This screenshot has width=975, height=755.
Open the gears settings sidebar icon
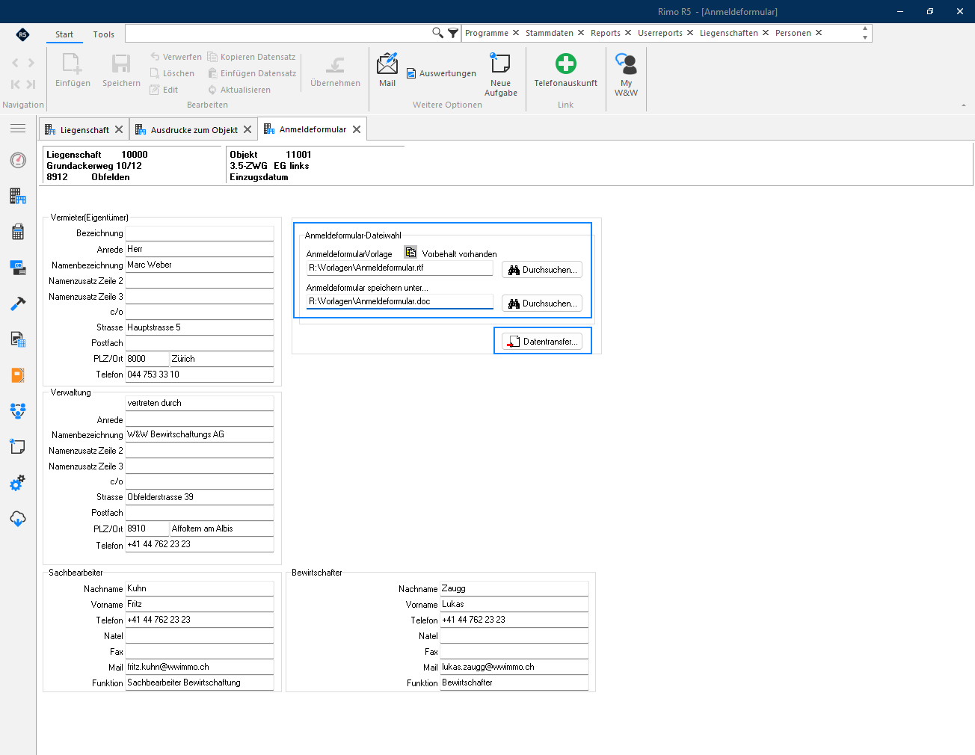pos(18,483)
